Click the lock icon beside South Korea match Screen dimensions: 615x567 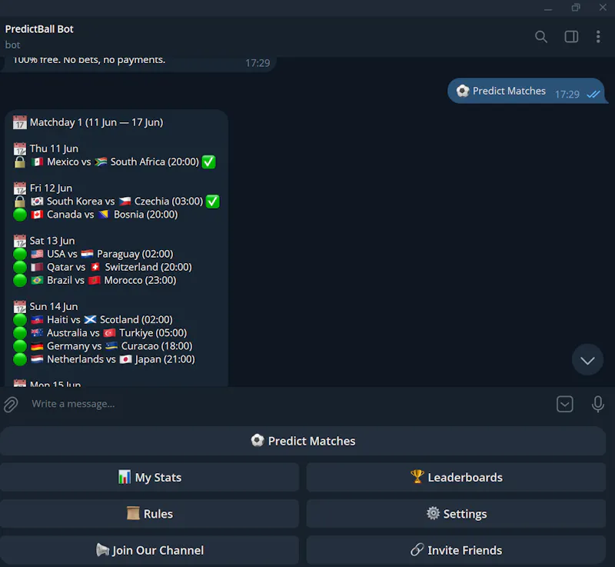[x=20, y=202]
